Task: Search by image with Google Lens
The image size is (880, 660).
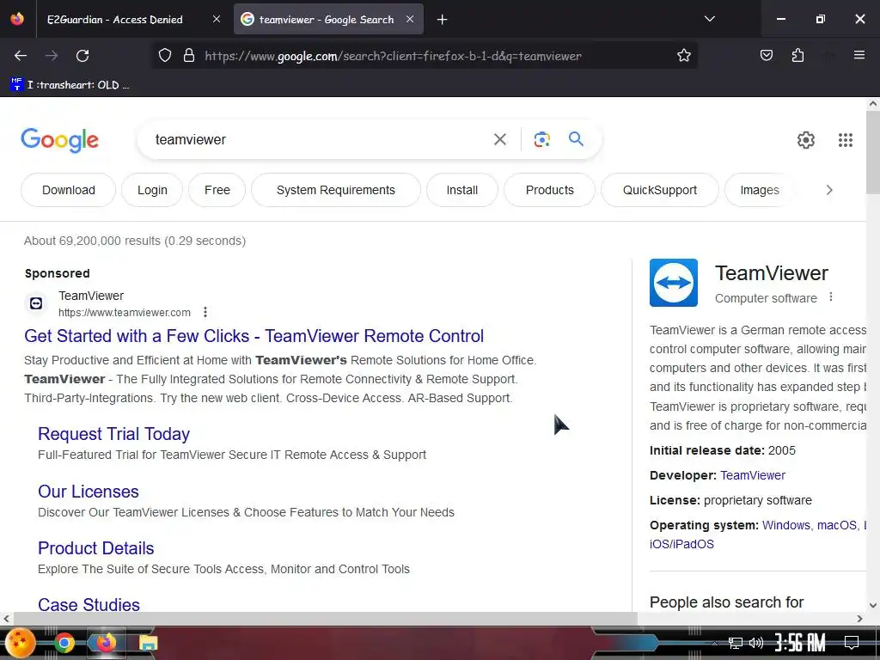Action: [x=541, y=139]
